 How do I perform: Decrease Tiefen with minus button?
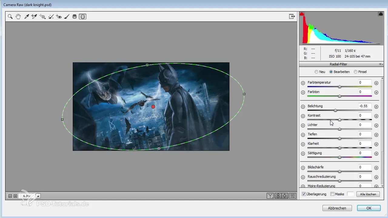[x=303, y=135]
